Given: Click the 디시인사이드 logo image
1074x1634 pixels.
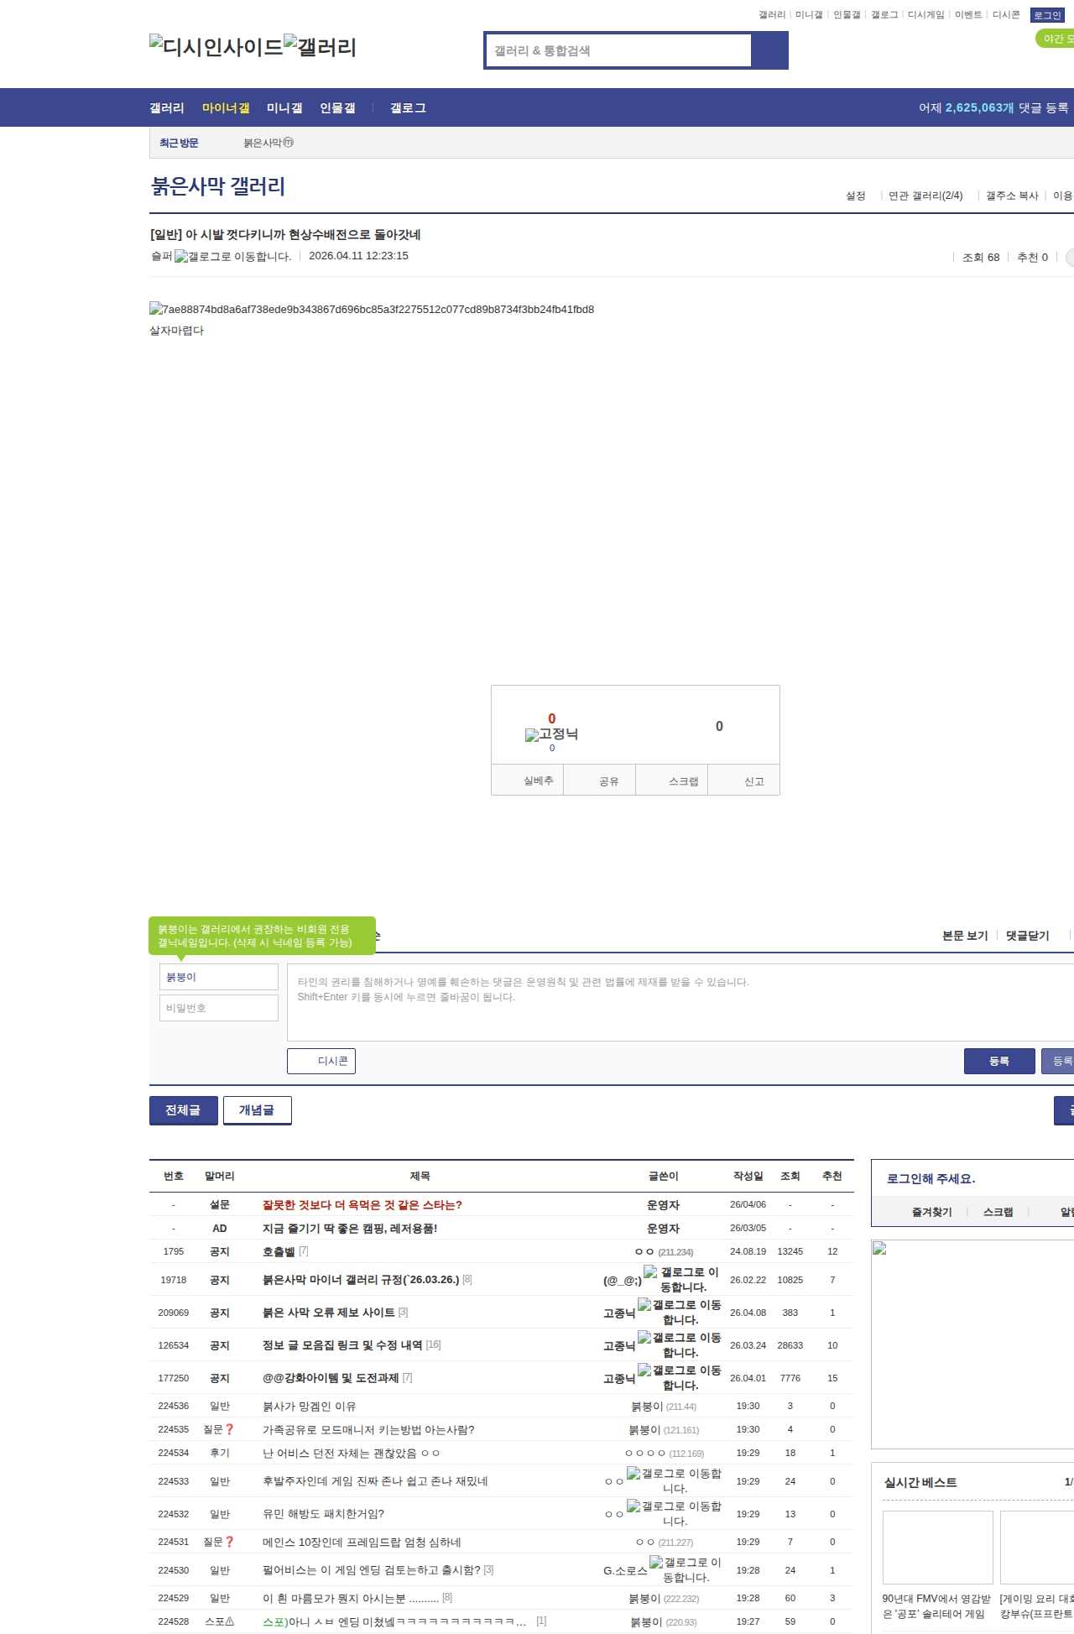Looking at the screenshot, I should (216, 46).
